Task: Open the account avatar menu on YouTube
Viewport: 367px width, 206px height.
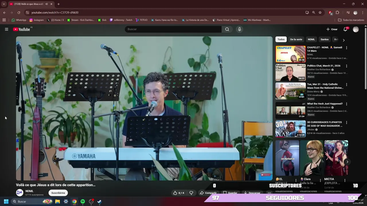Action: (x=356, y=29)
